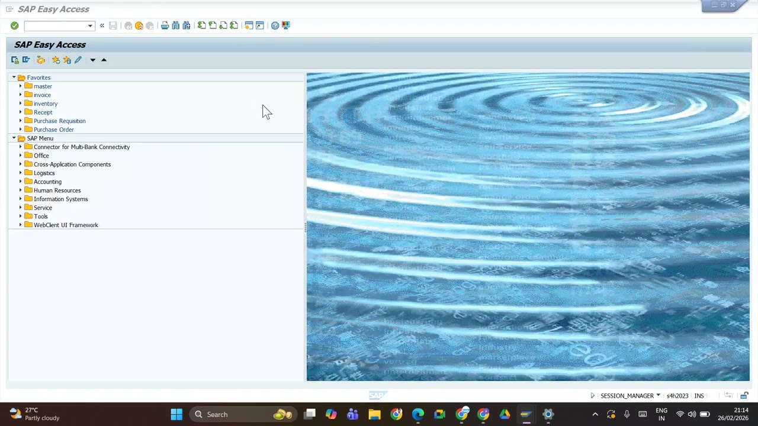
Task: Show hidden system tray icons chevron
Action: (595, 414)
